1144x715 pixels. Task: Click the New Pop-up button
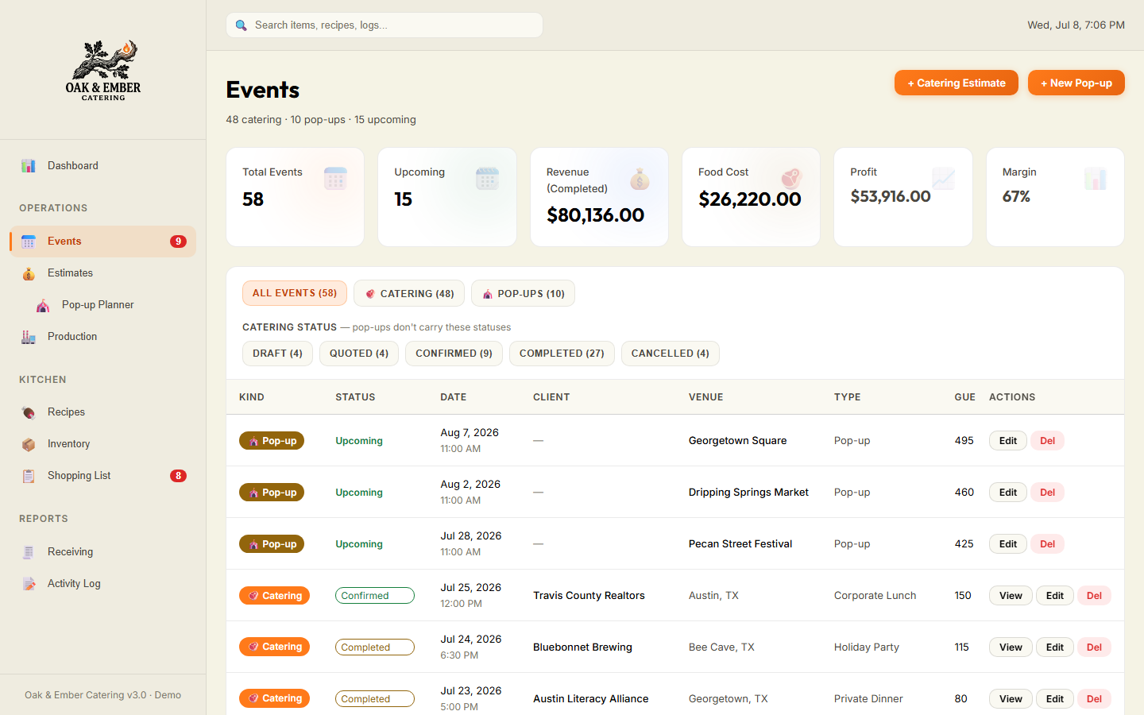coord(1076,83)
